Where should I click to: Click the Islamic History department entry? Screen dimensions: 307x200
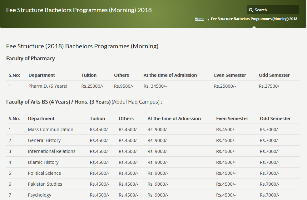point(43,162)
